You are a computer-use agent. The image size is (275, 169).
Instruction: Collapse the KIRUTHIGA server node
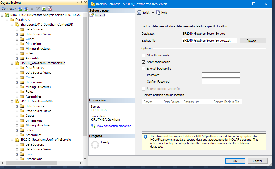tap(2, 15)
